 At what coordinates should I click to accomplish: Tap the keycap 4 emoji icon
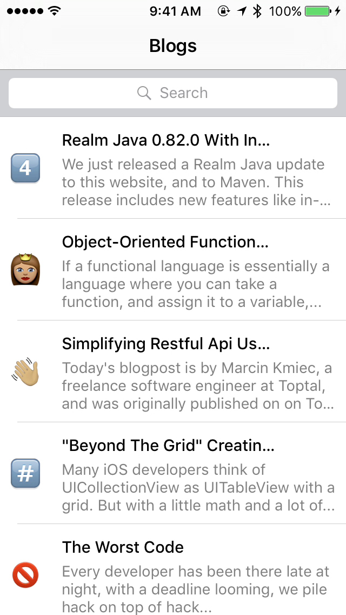25,168
